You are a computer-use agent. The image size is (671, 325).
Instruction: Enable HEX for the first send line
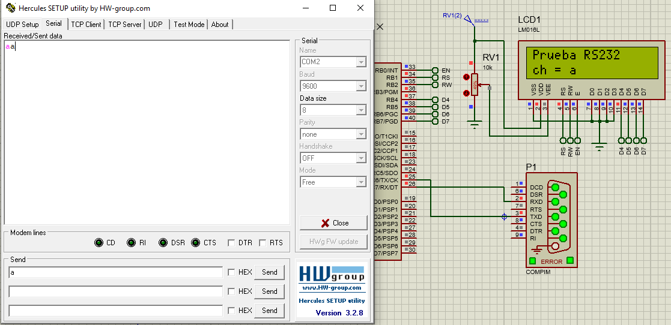231,272
